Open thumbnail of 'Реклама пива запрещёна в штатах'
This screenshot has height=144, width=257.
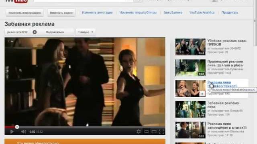coord(190,130)
